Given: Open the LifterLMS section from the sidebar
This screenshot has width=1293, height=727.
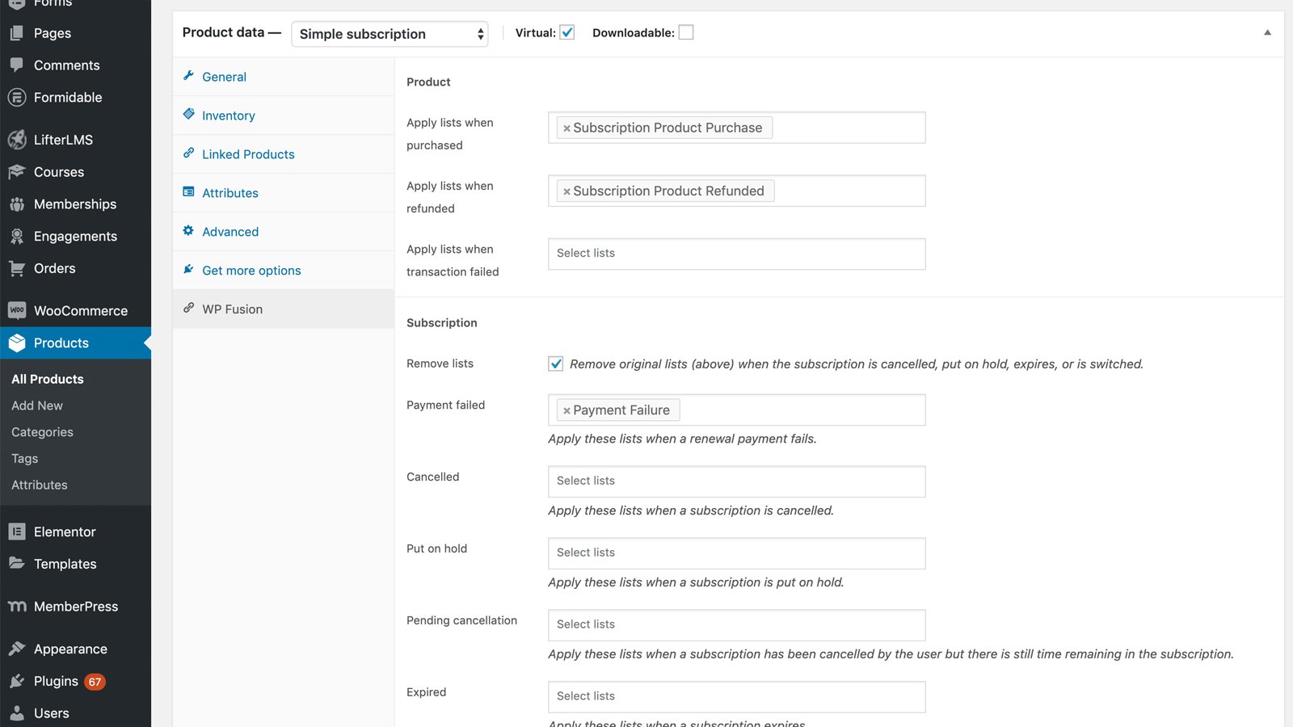Looking at the screenshot, I should 17,139.
